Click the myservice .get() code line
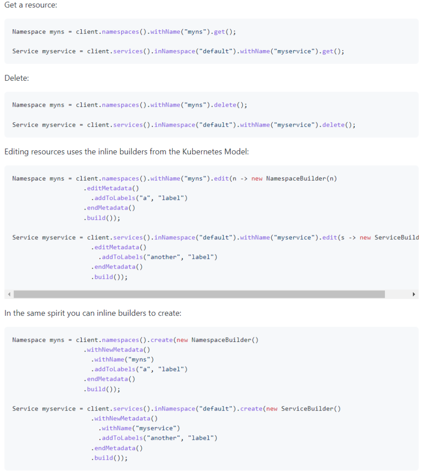 pos(178,51)
